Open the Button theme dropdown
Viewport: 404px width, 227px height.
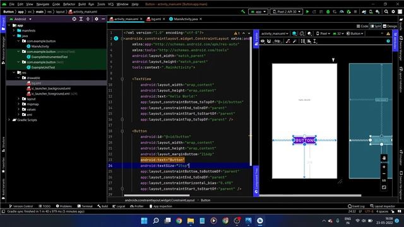tap(355, 33)
